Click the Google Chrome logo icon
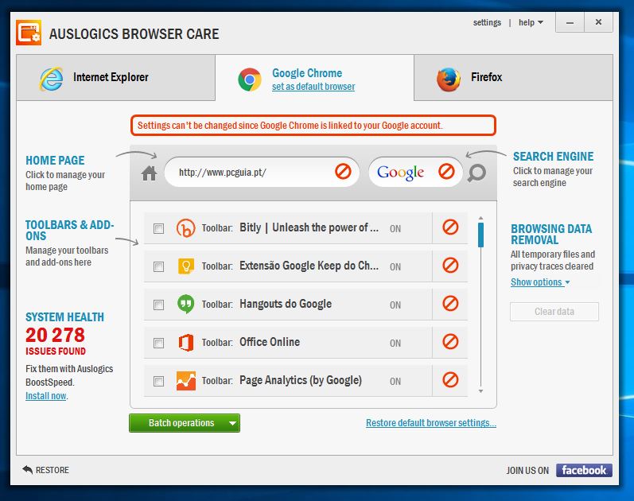The height and width of the screenshot is (501, 634). coord(250,80)
